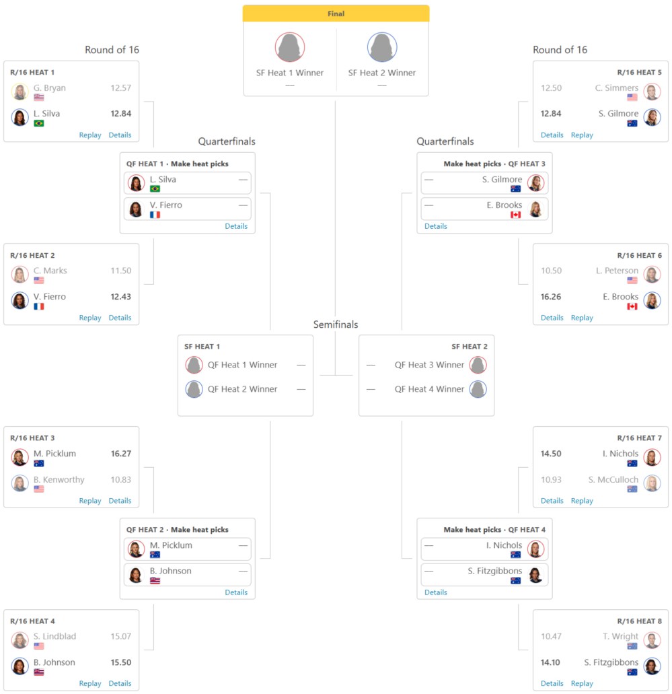Click L. Silva's avatar in QF Heat 1

coord(137,183)
